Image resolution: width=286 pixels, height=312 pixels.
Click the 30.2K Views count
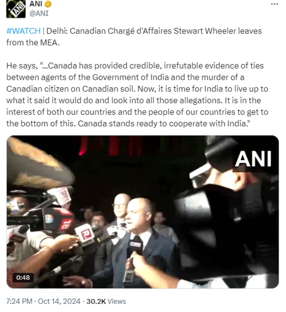point(106,301)
